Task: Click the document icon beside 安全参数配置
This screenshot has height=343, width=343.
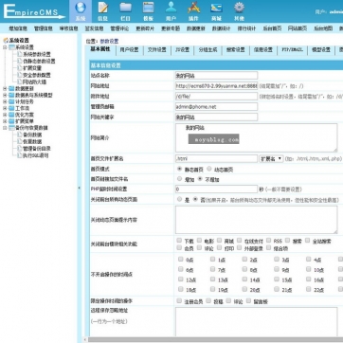Action: pyautogui.click(x=20, y=75)
